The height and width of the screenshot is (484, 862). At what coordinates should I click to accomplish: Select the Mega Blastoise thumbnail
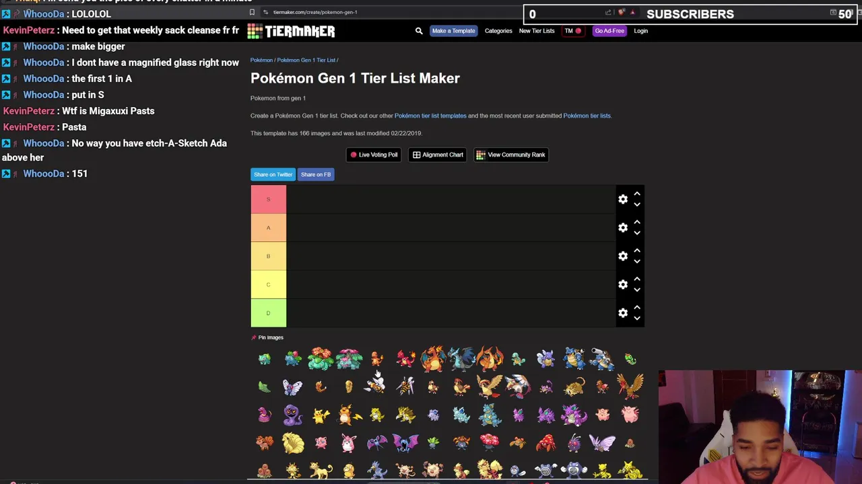click(x=601, y=359)
